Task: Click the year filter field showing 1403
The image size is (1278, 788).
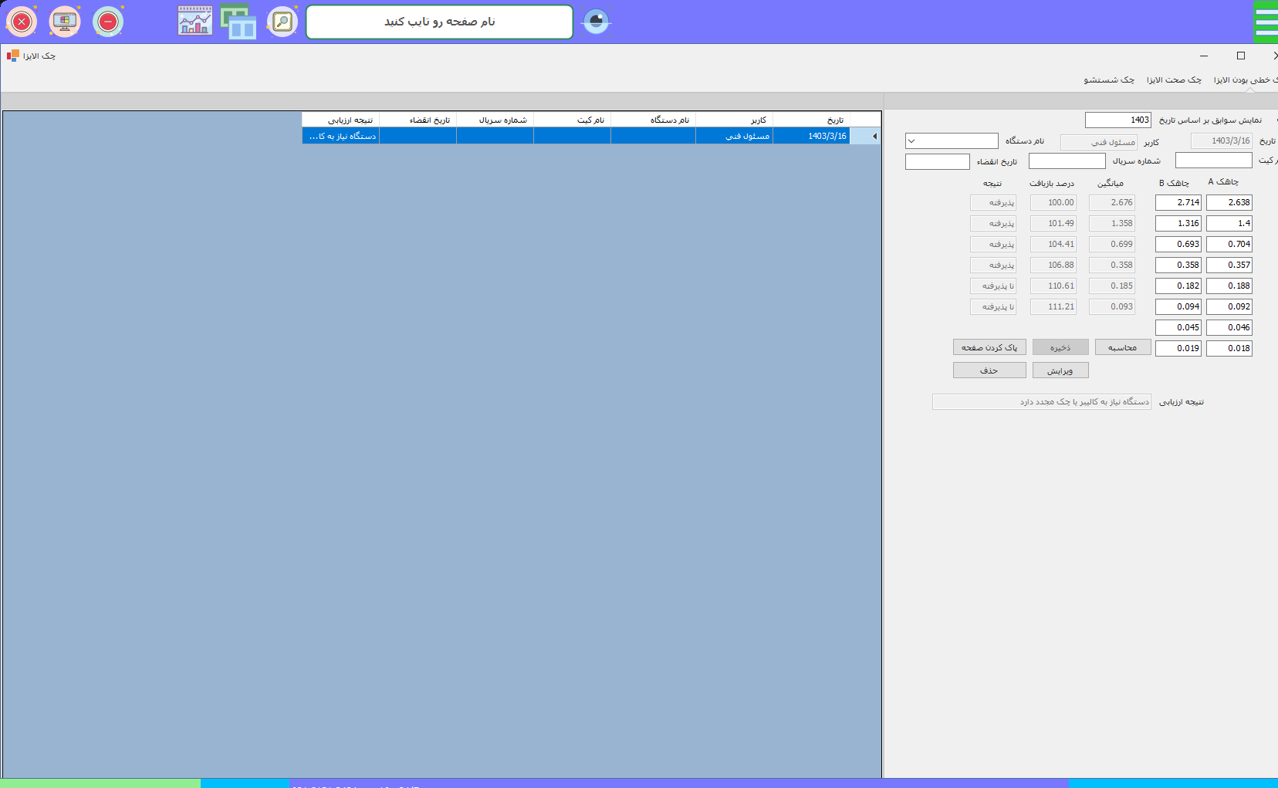Action: pyautogui.click(x=1117, y=120)
